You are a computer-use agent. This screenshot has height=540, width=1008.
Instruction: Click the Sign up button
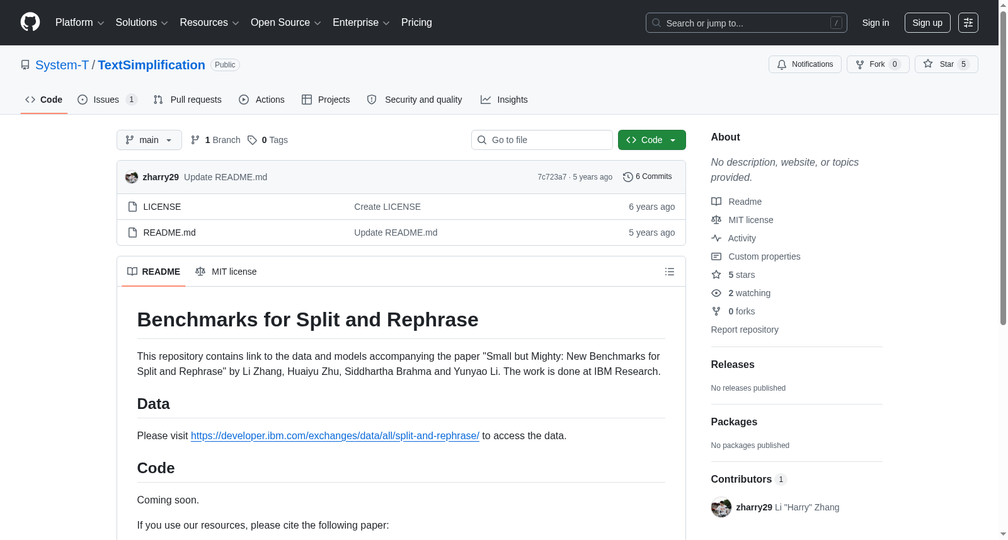[x=927, y=23]
